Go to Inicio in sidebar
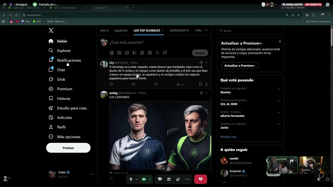 [x=58, y=41]
